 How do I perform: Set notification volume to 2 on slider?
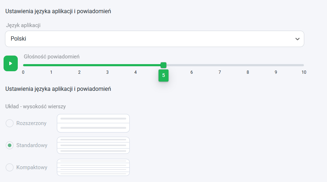click(79, 65)
